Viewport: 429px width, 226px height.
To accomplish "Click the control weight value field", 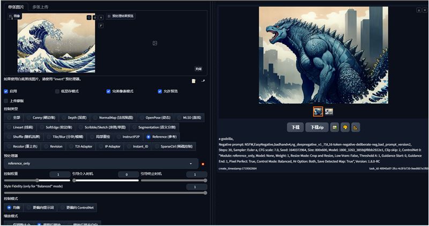I will coord(60,174).
